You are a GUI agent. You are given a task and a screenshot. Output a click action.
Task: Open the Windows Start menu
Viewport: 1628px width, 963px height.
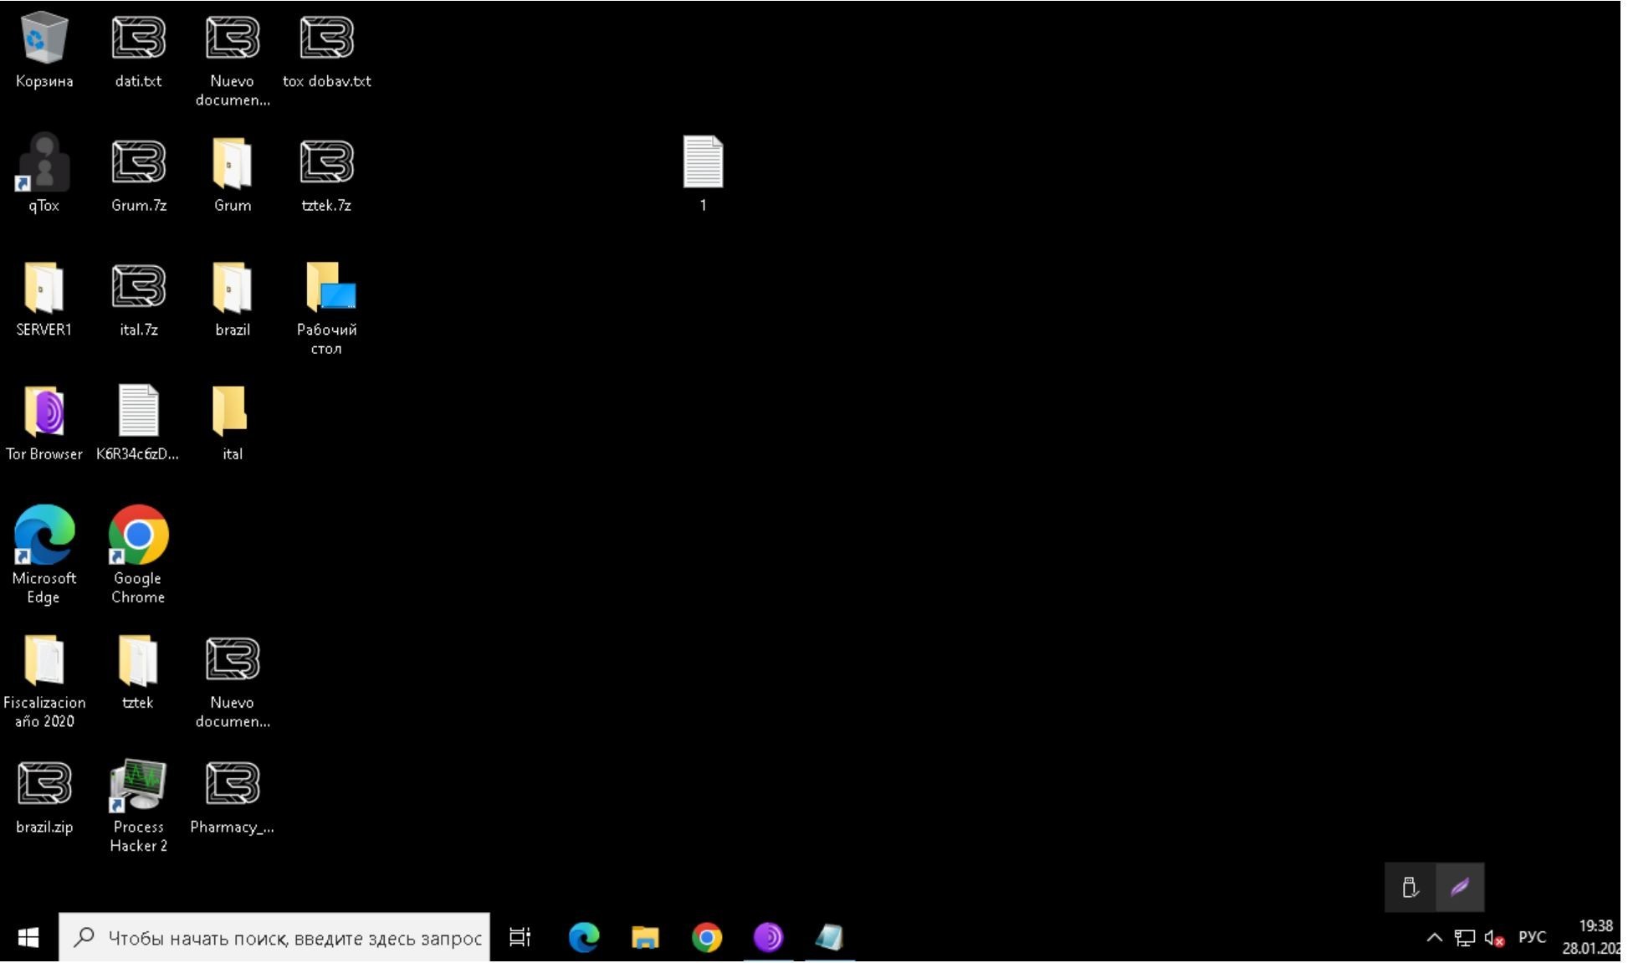click(28, 938)
